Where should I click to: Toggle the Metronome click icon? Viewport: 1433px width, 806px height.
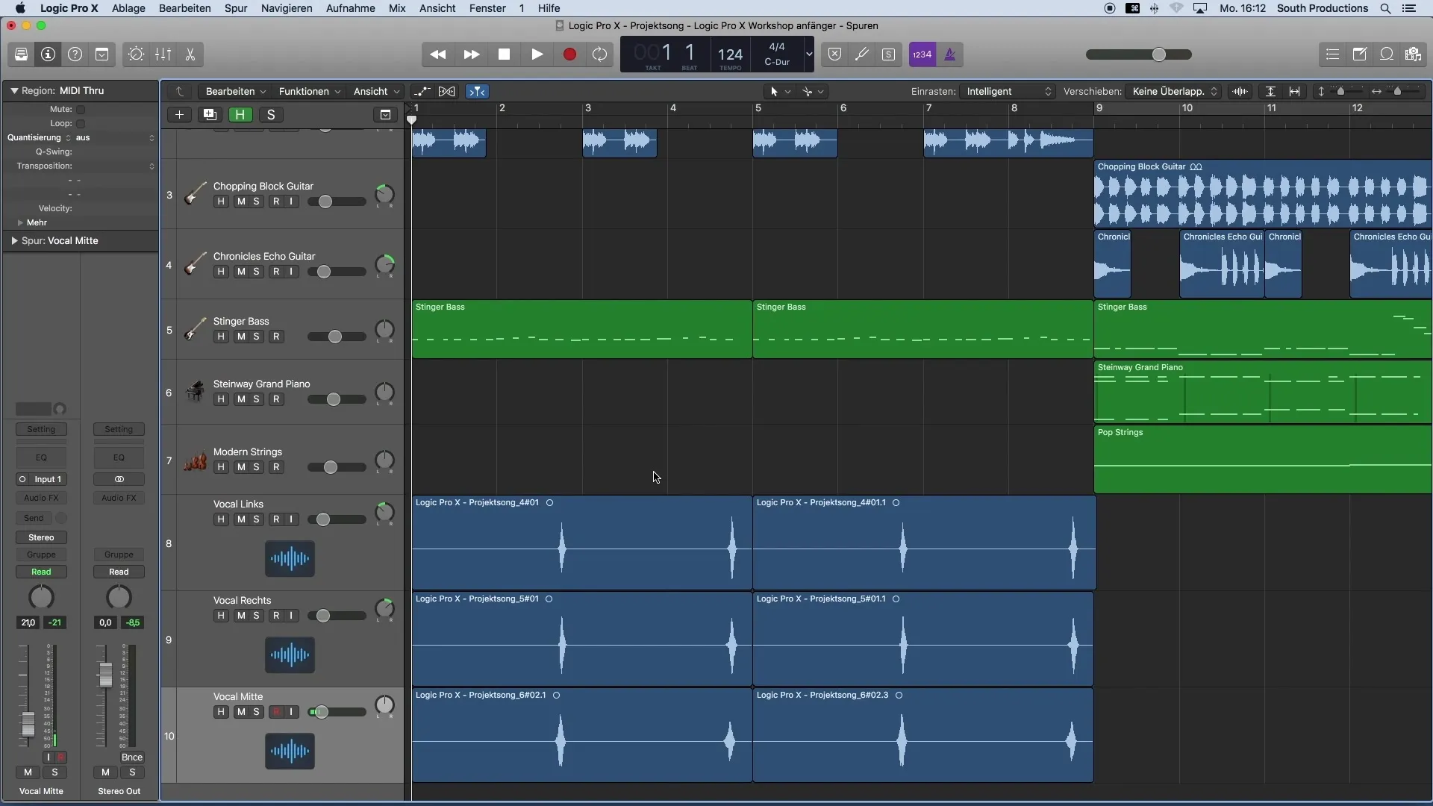pos(948,53)
